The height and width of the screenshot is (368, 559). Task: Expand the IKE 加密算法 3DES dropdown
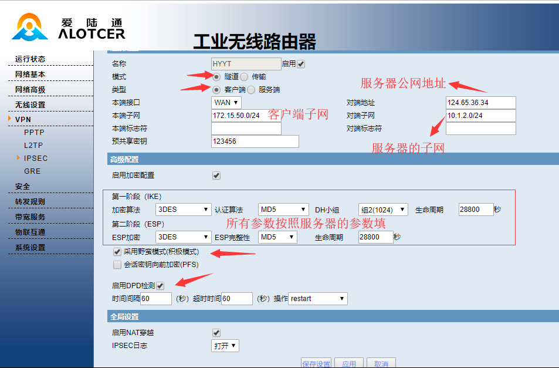tap(183, 210)
